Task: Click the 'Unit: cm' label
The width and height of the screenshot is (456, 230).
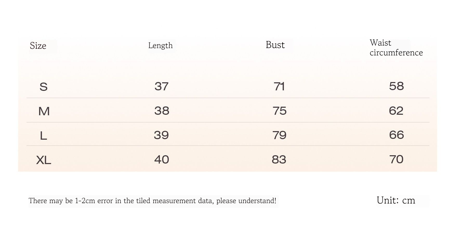Action: tap(396, 200)
